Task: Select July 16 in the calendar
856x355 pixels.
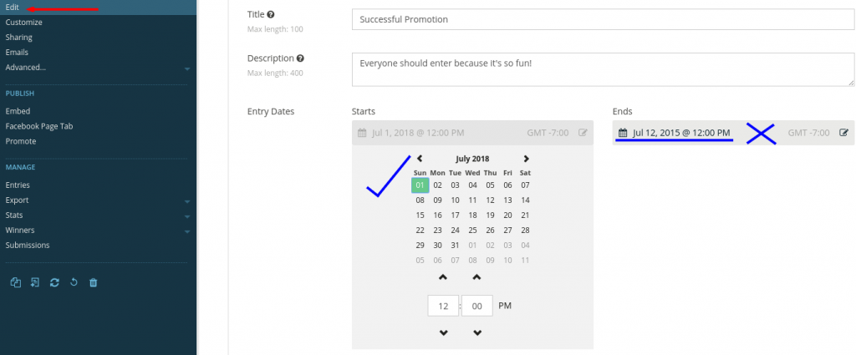Action: click(438, 215)
